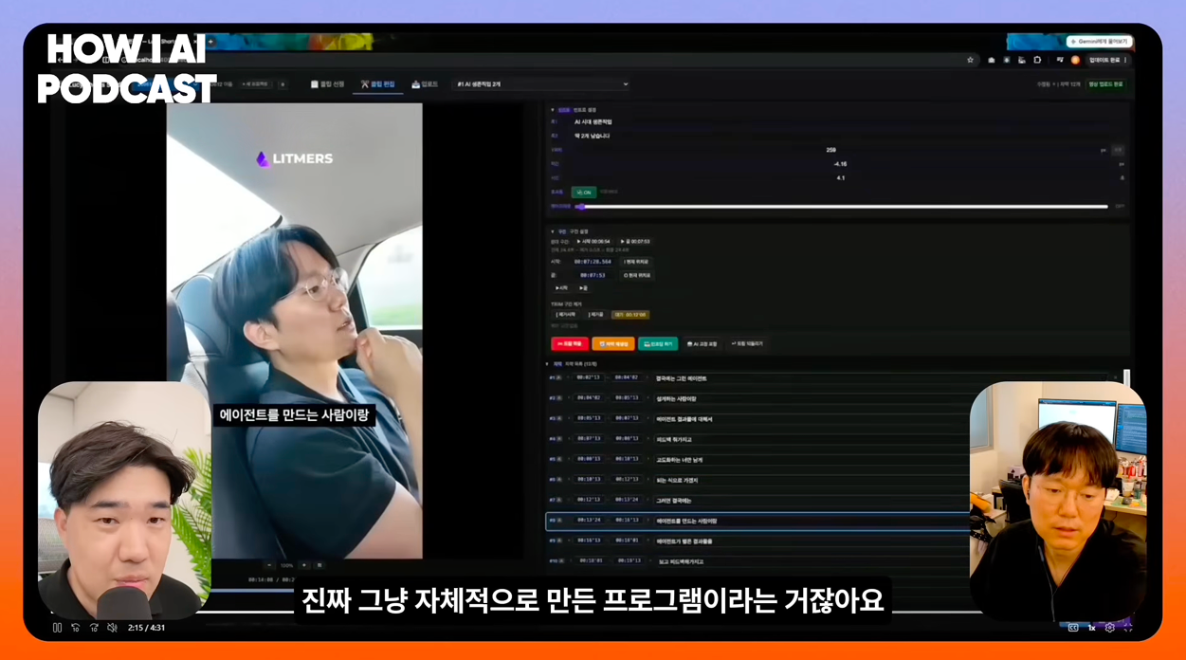Click the small ▶시작 play button

(x=561, y=288)
